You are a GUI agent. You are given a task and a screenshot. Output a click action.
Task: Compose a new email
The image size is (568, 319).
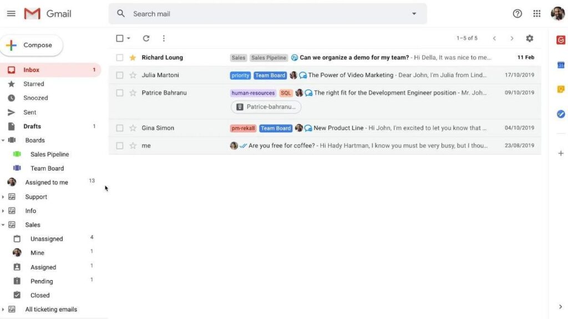tap(32, 45)
